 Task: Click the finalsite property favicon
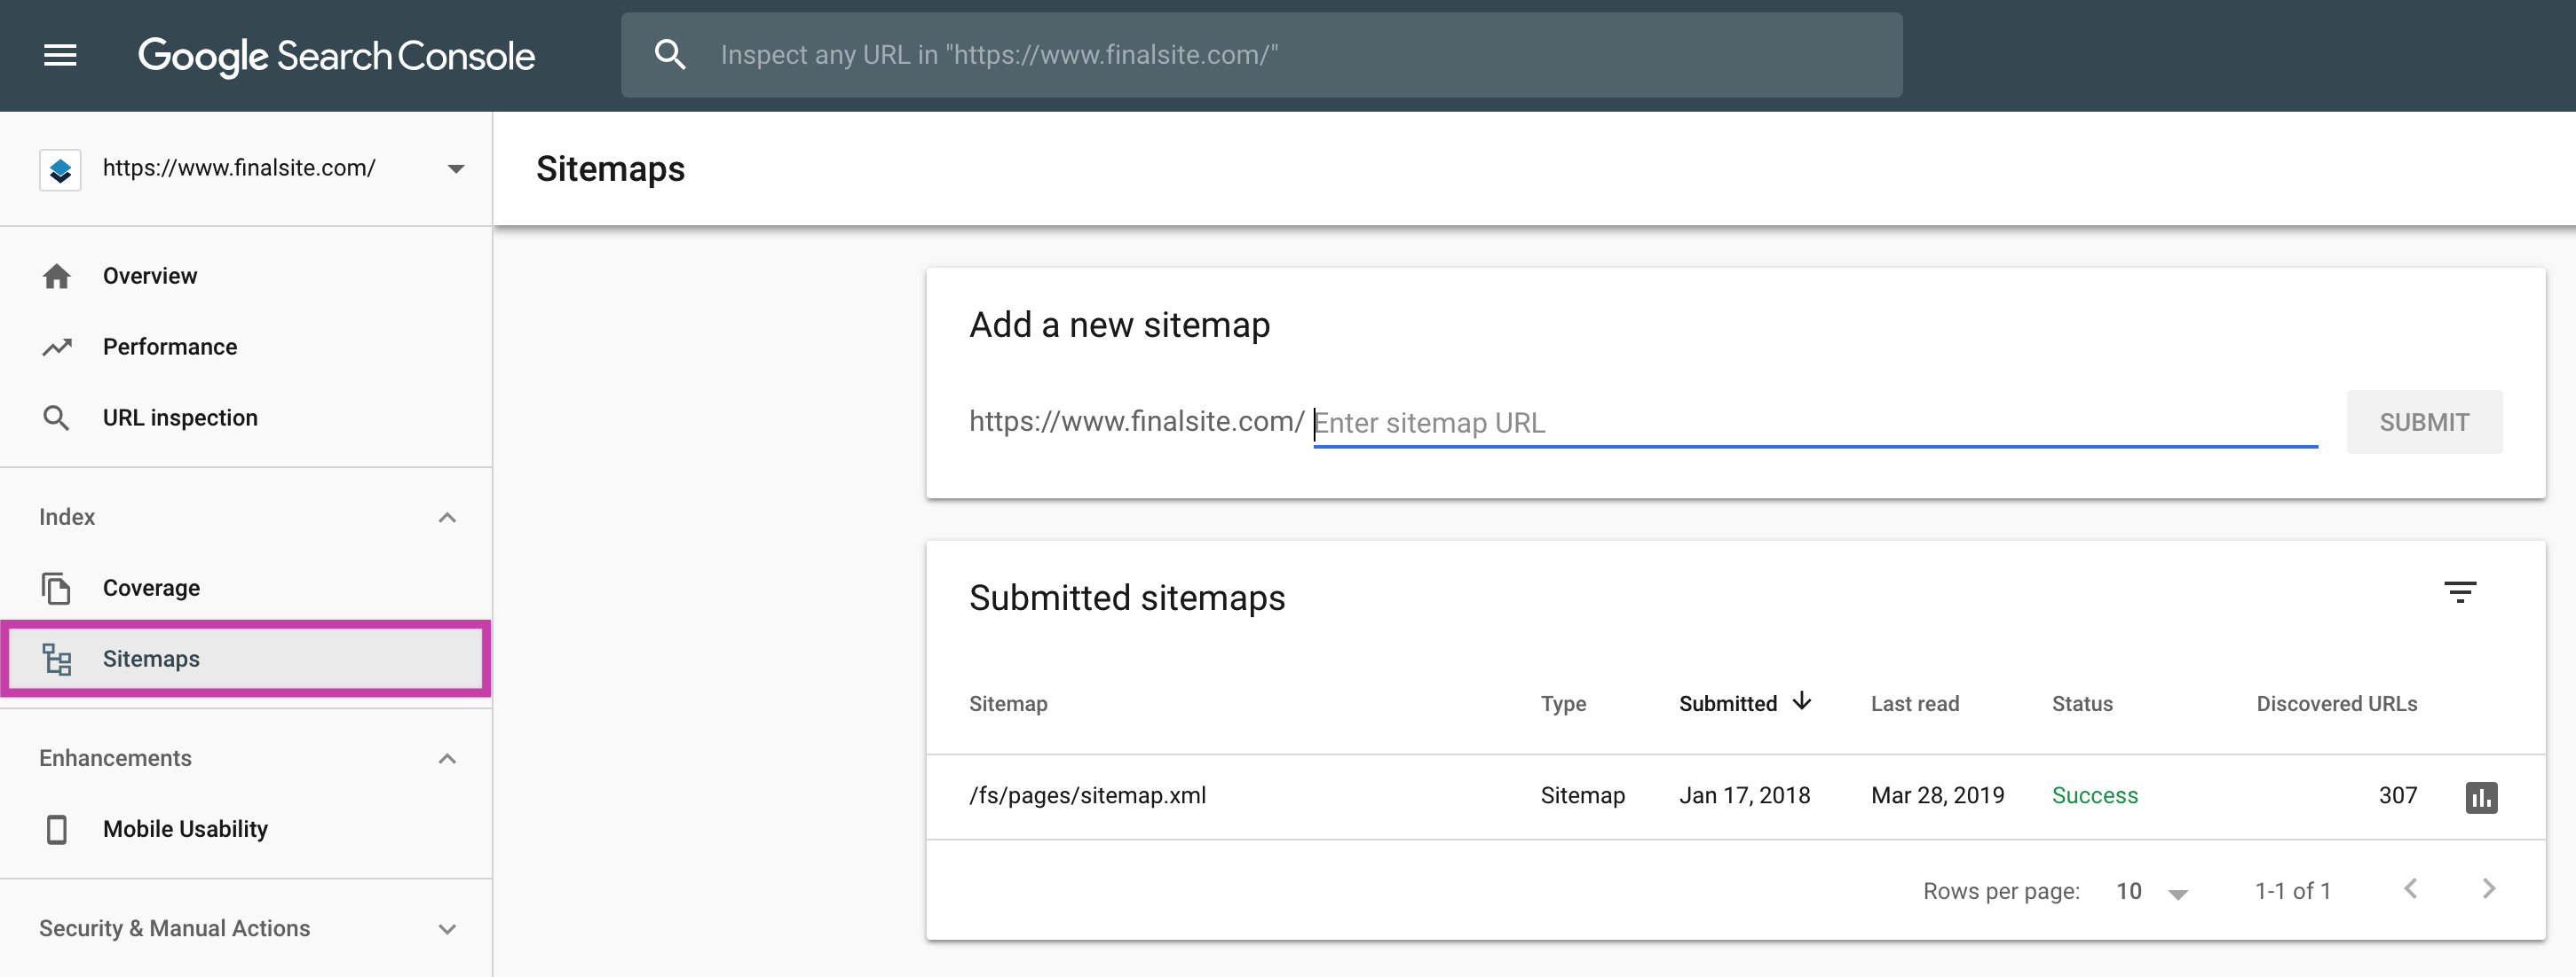coord(60,170)
